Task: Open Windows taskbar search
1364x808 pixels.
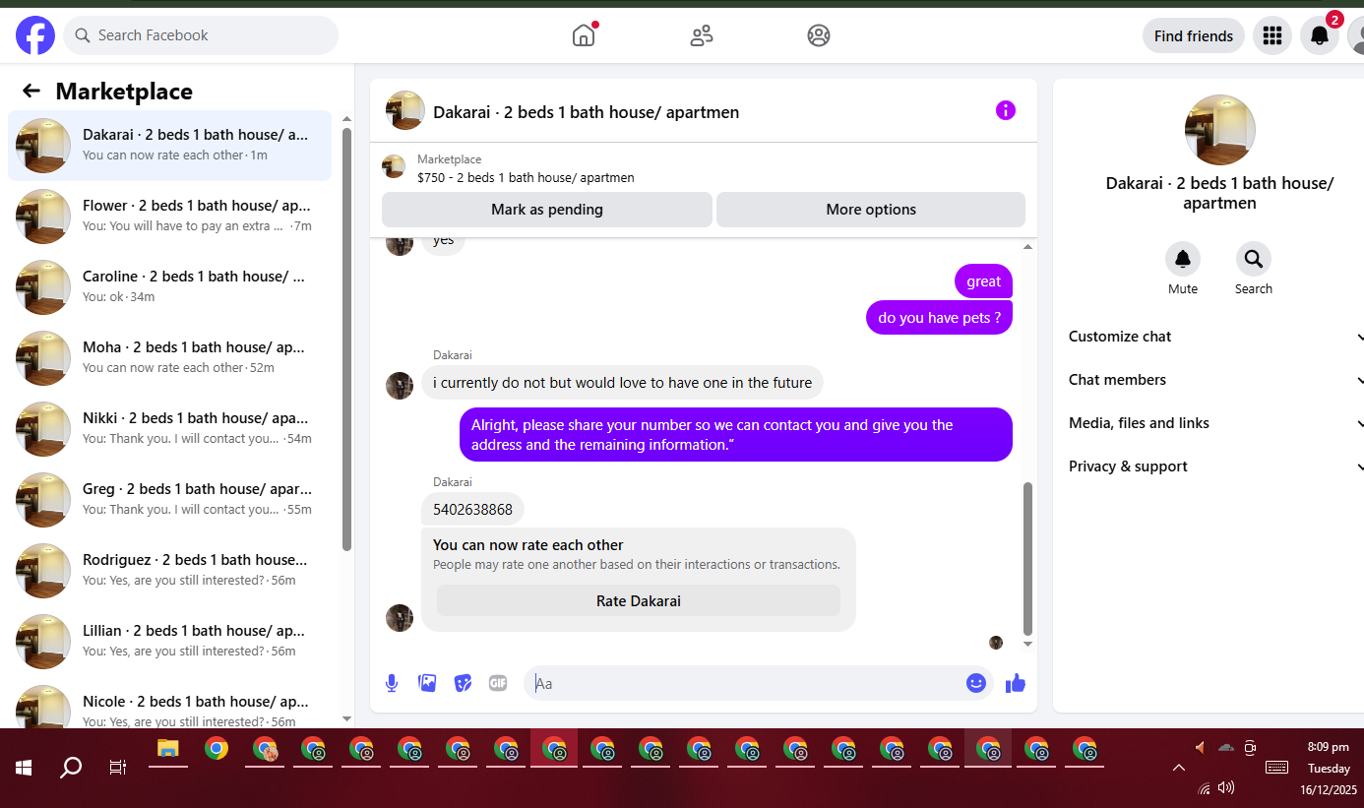Action: (x=71, y=768)
